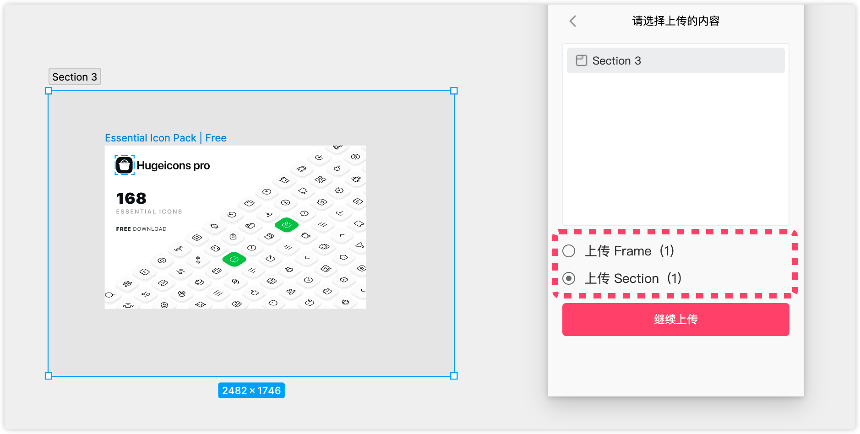Click the bottom-right selection handle
The height and width of the screenshot is (434, 860).
tap(454, 376)
